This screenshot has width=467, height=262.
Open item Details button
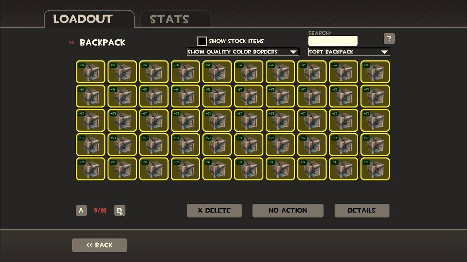(362, 210)
